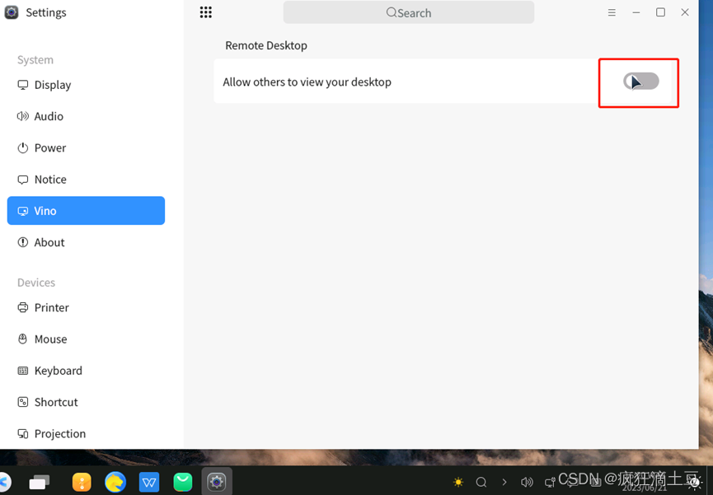
Task: Go to the Notice settings
Action: [86, 180]
